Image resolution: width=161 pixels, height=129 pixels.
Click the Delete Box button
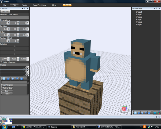click(x=7, y=88)
